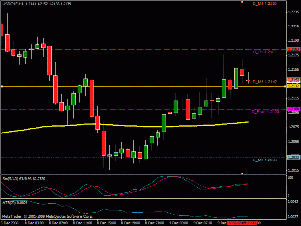Click the 1.2175 price scale value

294,55
